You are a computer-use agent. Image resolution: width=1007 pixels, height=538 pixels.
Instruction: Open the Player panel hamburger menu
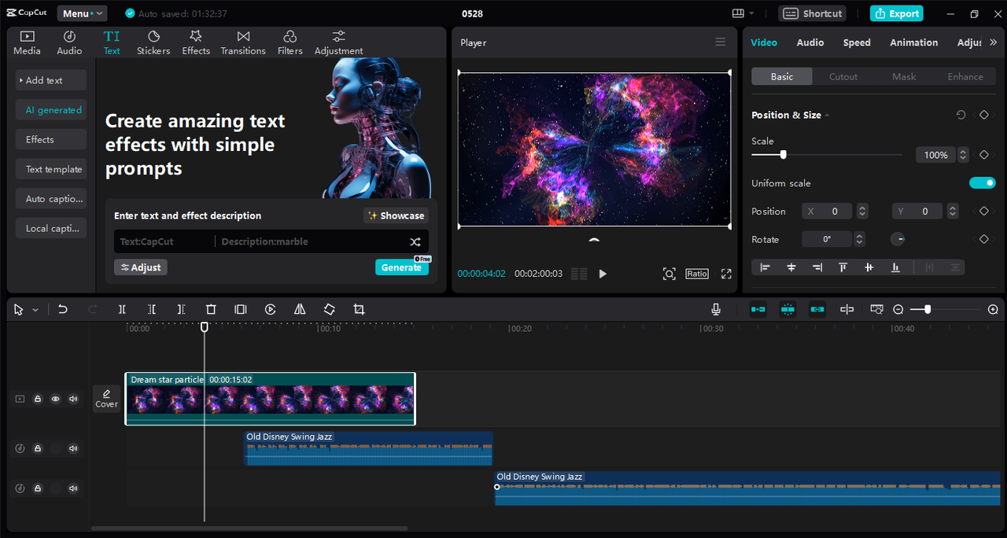tap(721, 42)
